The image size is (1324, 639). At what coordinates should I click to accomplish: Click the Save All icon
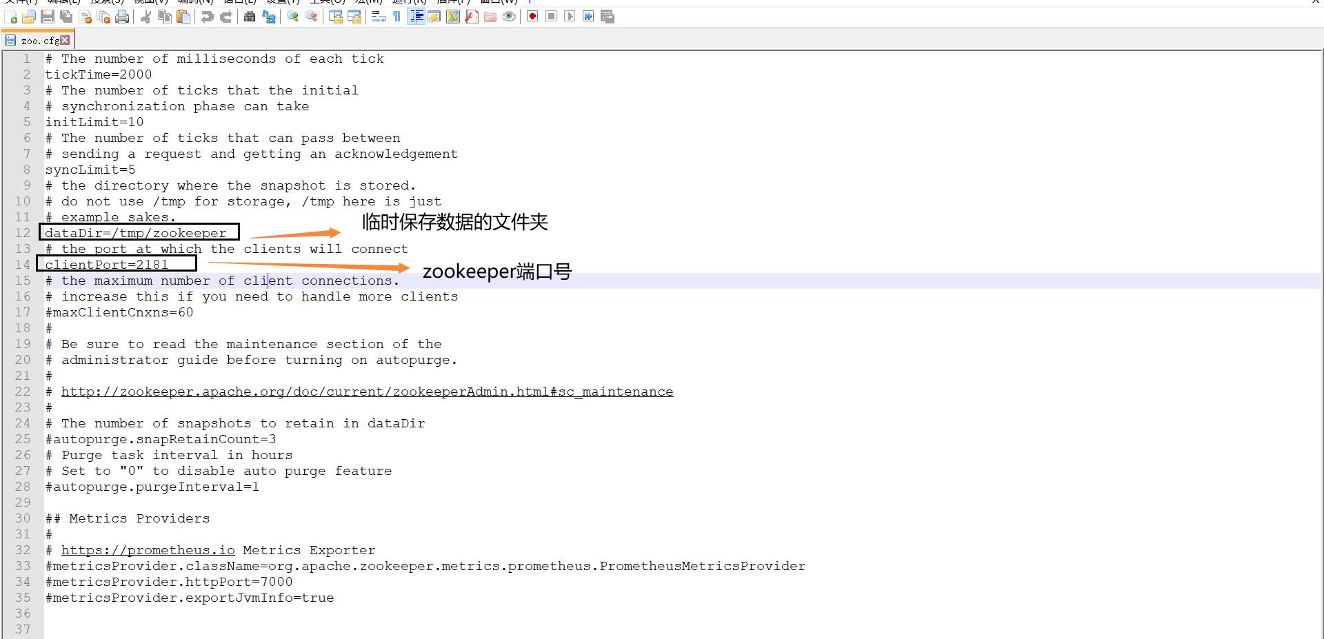[66, 17]
